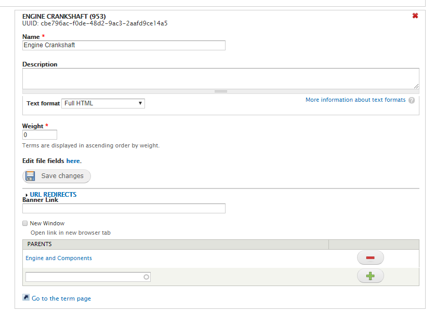
Task: Remove Engine and Components parent with minus
Action: tap(371, 257)
